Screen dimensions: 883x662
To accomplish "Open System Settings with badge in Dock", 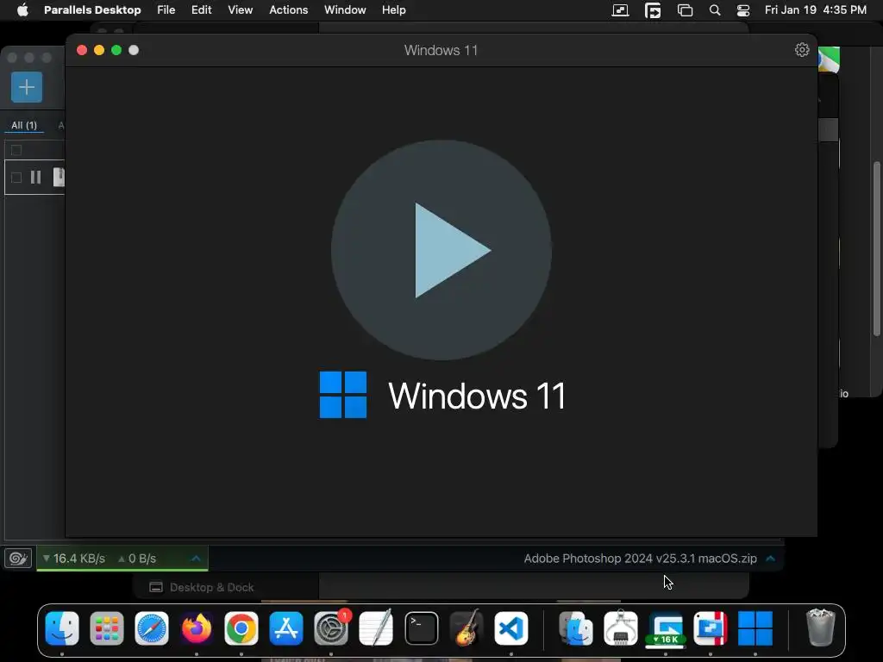I will tap(331, 628).
